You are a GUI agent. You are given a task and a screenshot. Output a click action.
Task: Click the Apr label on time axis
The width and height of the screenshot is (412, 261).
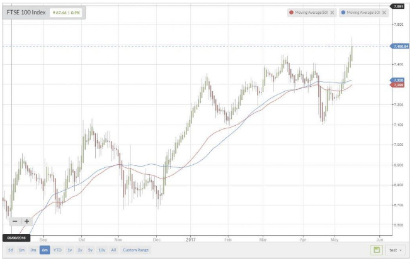pyautogui.click(x=303, y=240)
